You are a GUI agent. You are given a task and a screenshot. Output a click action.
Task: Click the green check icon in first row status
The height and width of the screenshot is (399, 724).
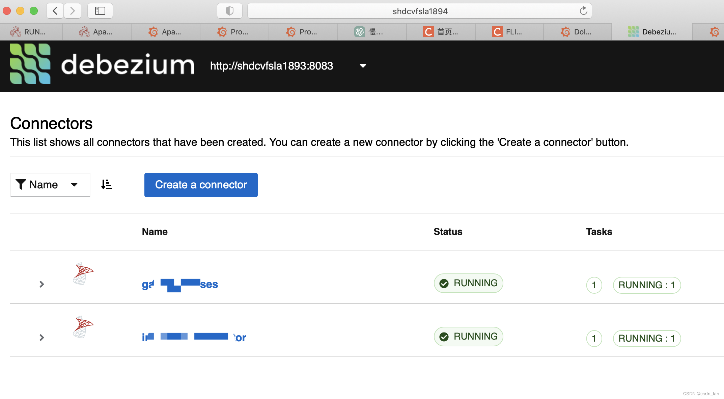444,283
